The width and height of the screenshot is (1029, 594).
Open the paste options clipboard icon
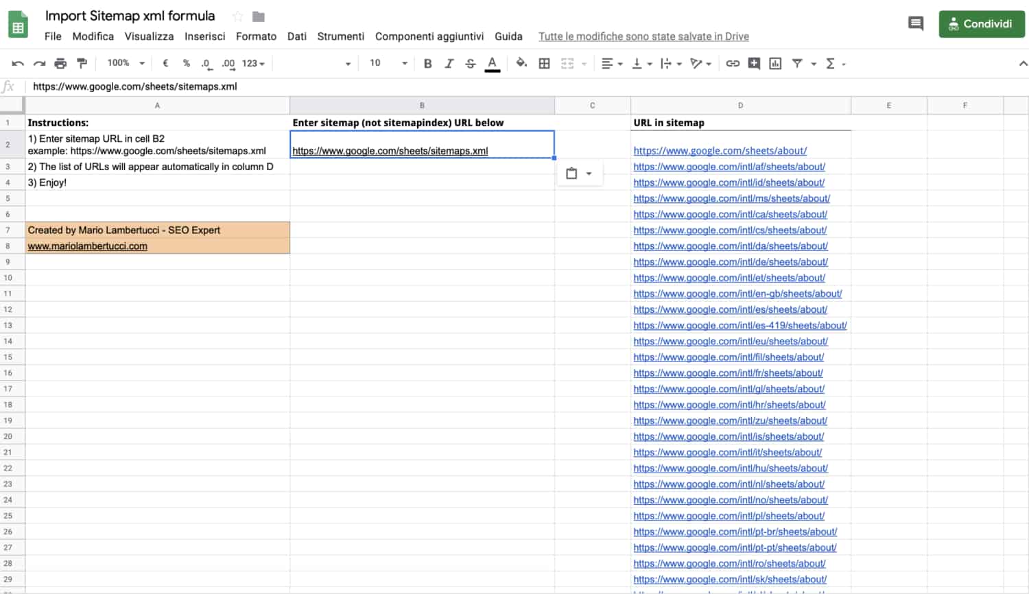571,174
